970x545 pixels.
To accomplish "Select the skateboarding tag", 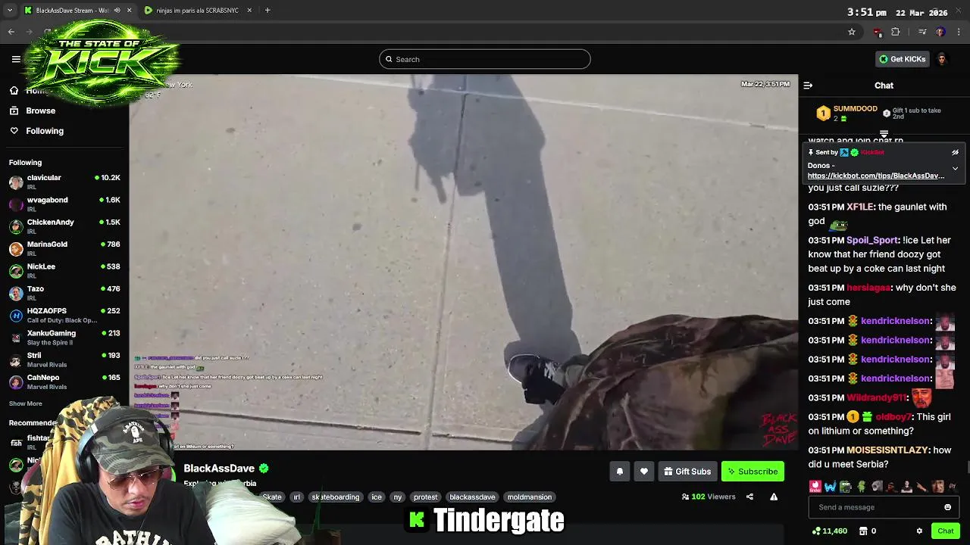I will (x=336, y=497).
